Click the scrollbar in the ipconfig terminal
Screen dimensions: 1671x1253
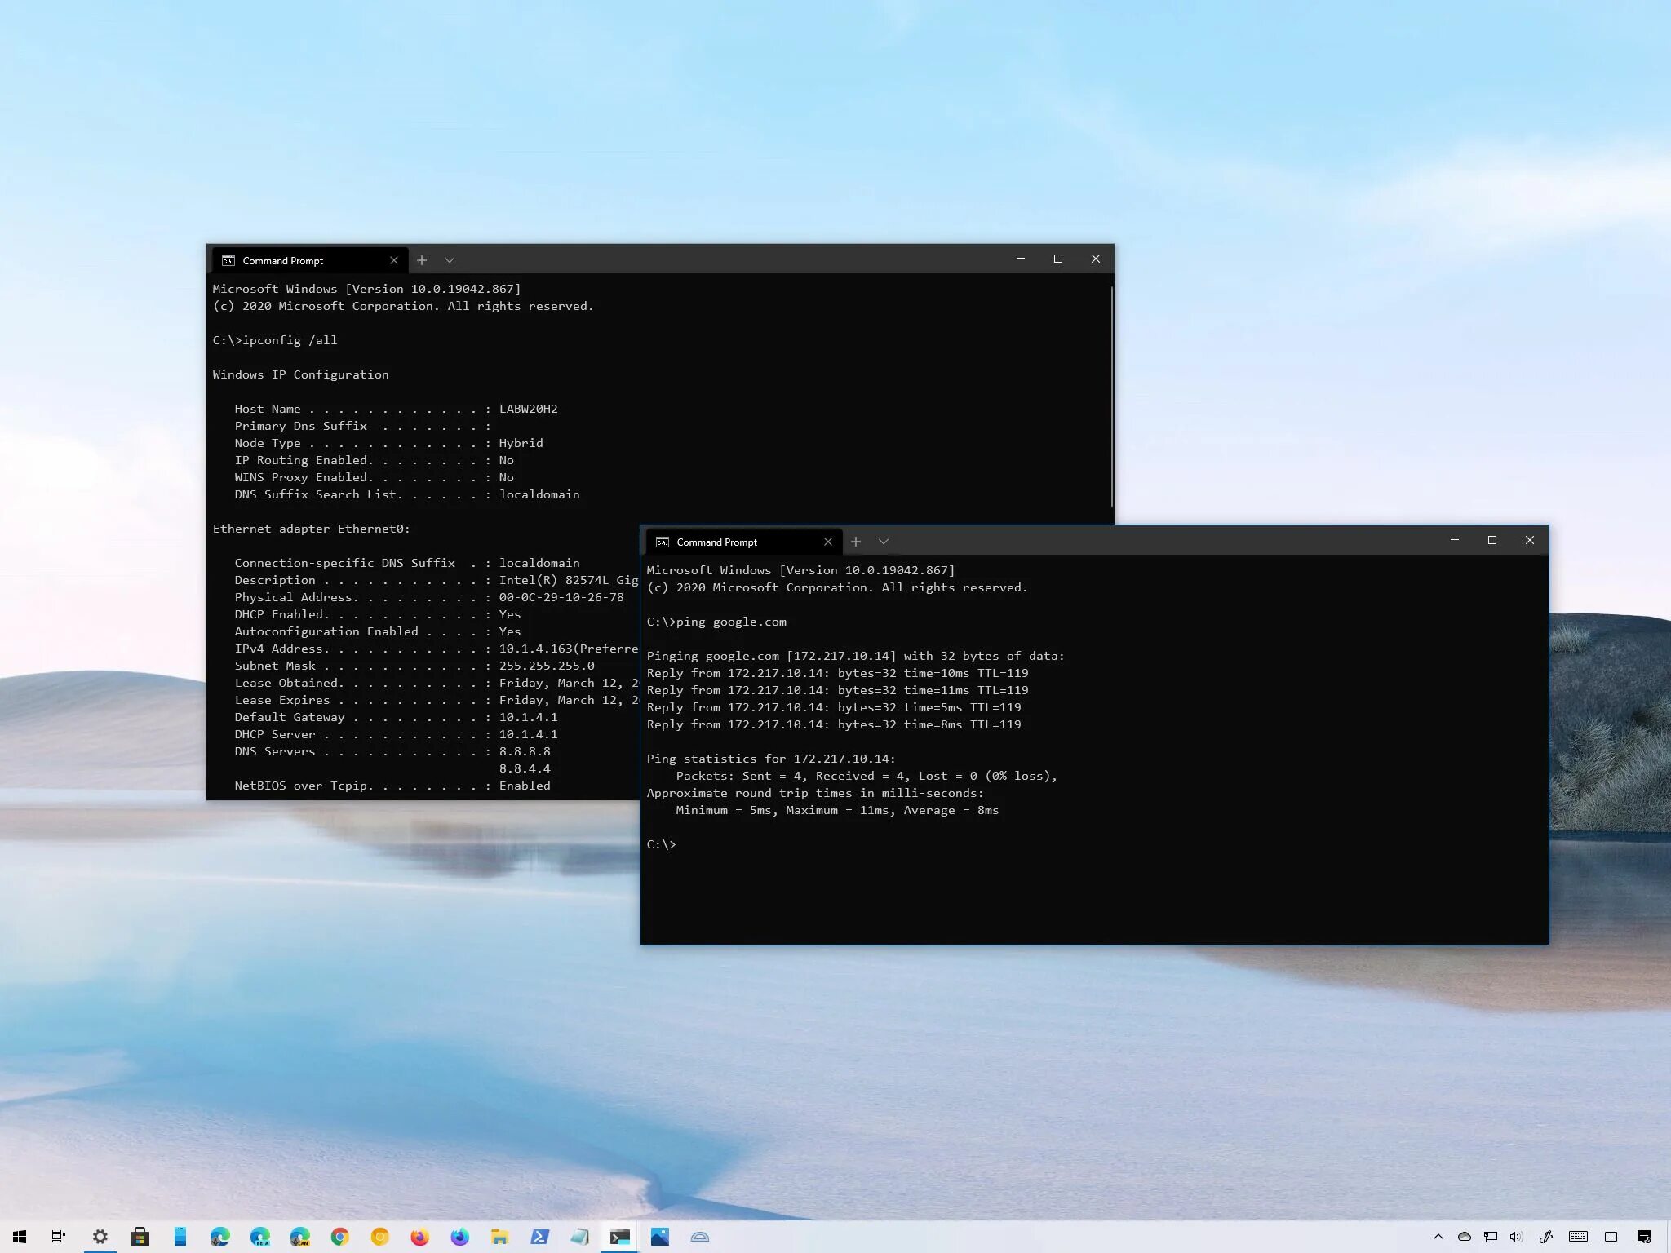1111,396
